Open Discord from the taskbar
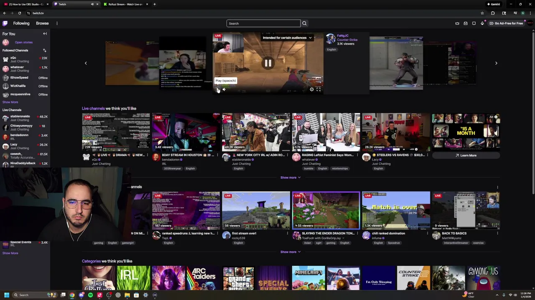Screen dimensions: 535x300 pos(81,295)
